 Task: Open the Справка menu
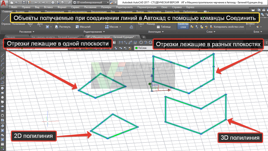tap(177, 7)
